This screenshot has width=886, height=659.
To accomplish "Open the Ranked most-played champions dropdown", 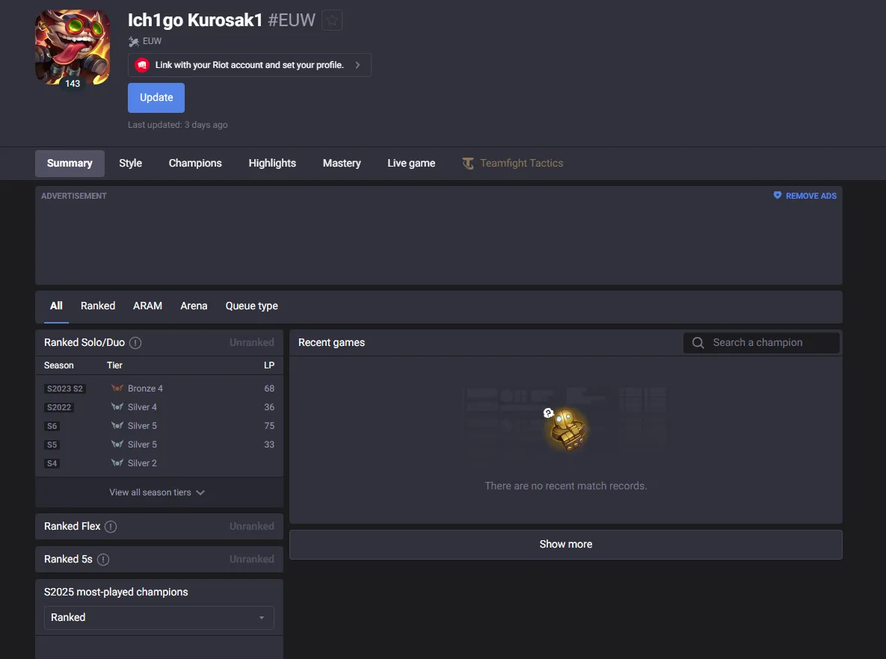I will pyautogui.click(x=159, y=618).
